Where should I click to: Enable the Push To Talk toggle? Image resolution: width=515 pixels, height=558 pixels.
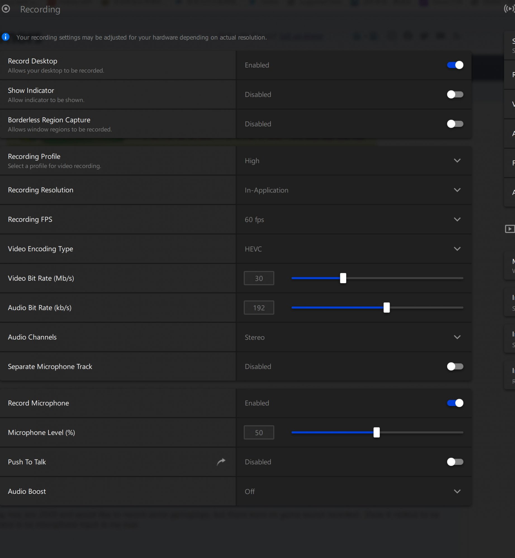tap(455, 462)
